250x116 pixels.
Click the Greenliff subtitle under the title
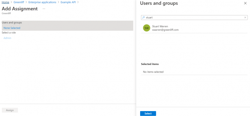[x=6, y=13]
